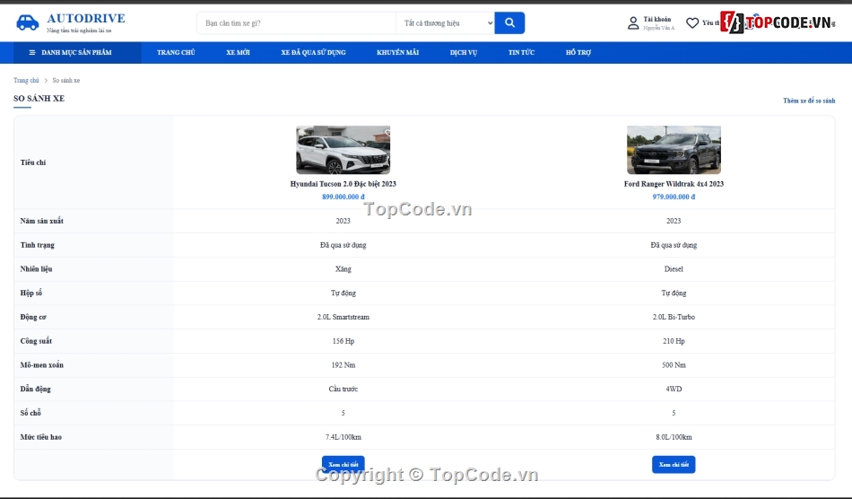Click the 'Xăng' fuel value
This screenshot has height=499, width=852.
point(343,269)
